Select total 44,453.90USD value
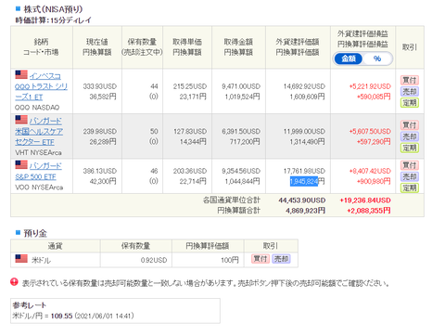Viewport: 445px width, 336px height. tap(302, 200)
